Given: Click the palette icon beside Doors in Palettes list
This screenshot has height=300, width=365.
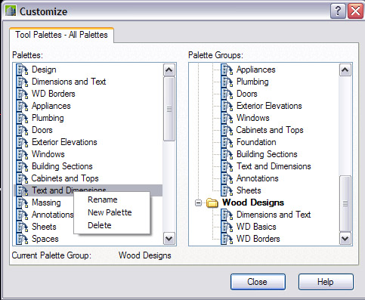Looking at the screenshot, I should point(22,130).
